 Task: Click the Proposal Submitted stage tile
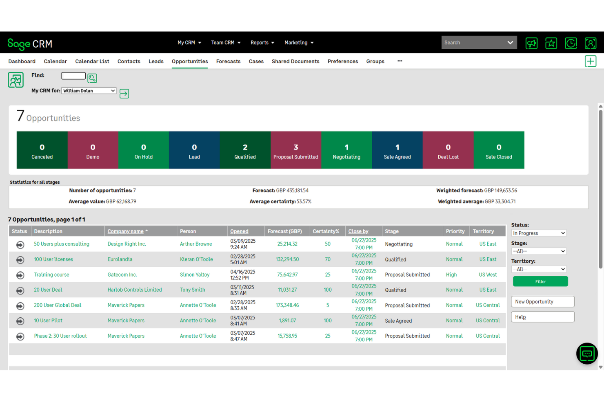[x=296, y=150]
